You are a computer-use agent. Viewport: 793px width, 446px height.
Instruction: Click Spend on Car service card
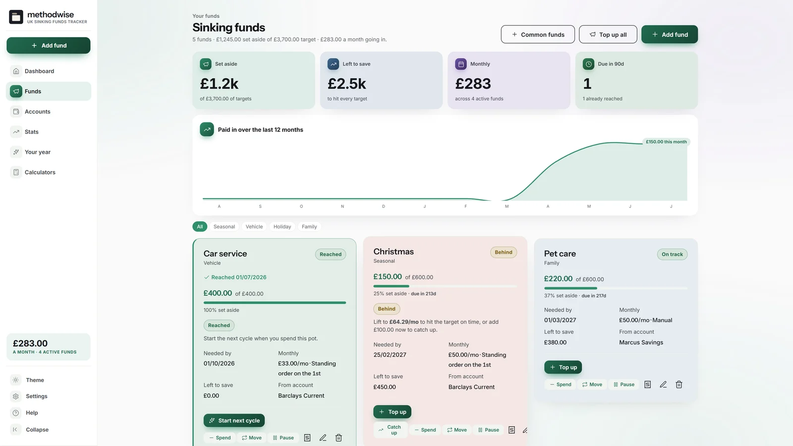tap(220, 438)
